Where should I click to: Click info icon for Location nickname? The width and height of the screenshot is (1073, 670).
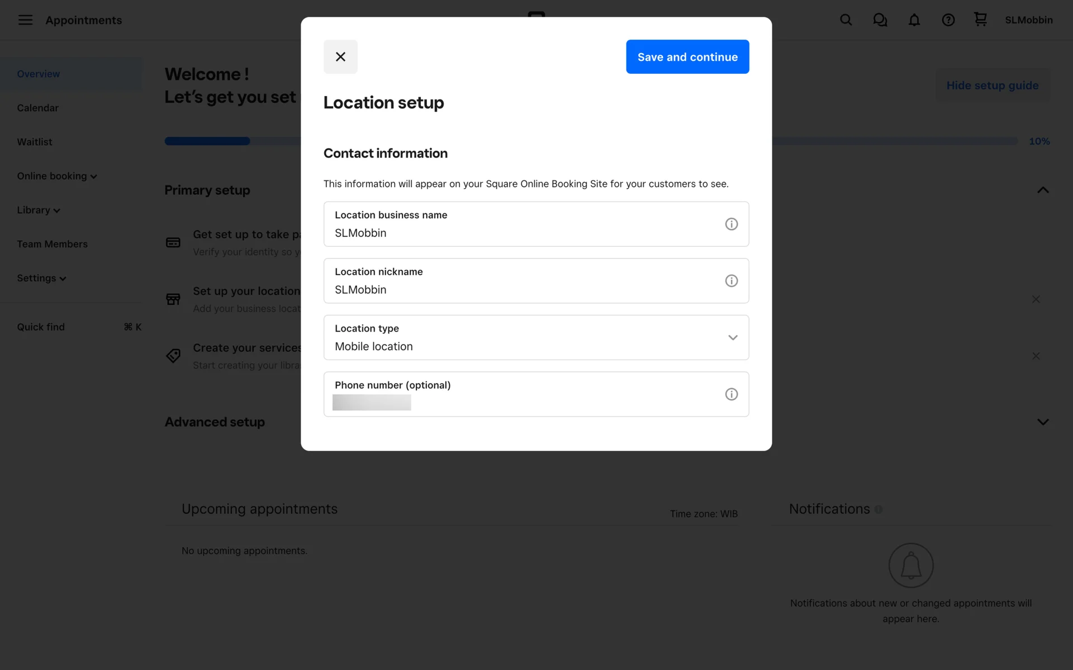point(731,281)
